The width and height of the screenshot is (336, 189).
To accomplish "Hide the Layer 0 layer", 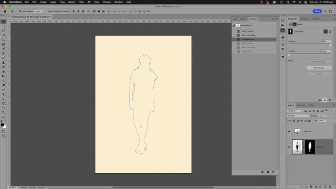I will [289, 147].
